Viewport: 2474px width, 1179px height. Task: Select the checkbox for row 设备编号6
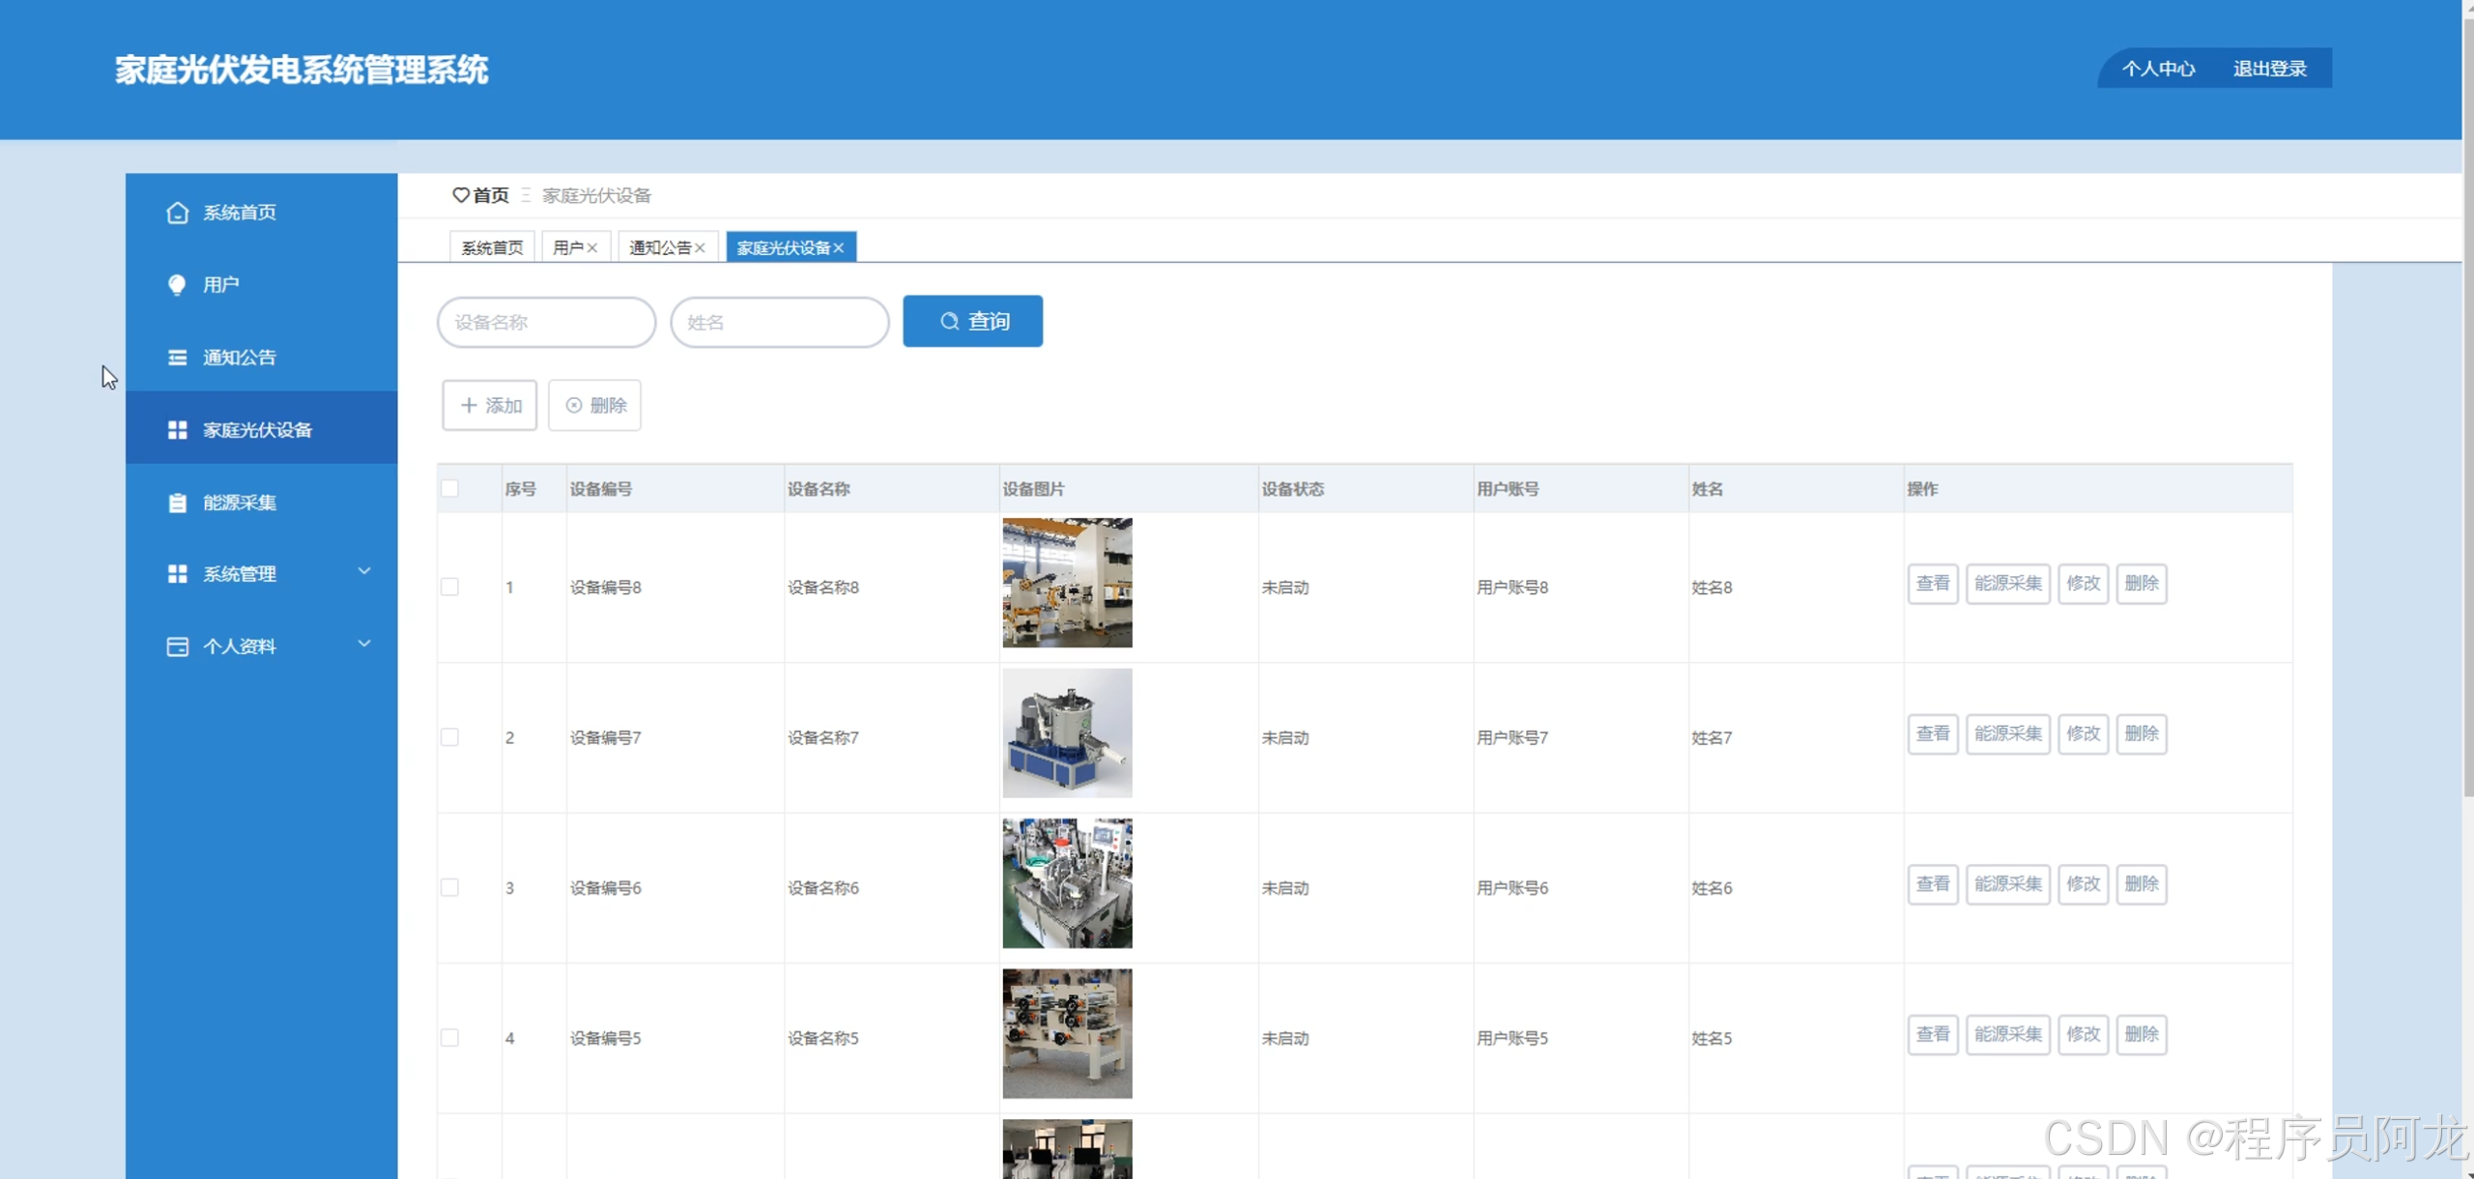(450, 888)
